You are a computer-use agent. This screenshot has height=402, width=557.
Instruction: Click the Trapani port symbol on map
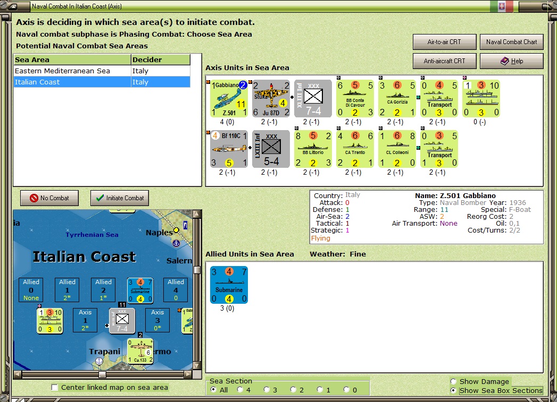pos(99,361)
